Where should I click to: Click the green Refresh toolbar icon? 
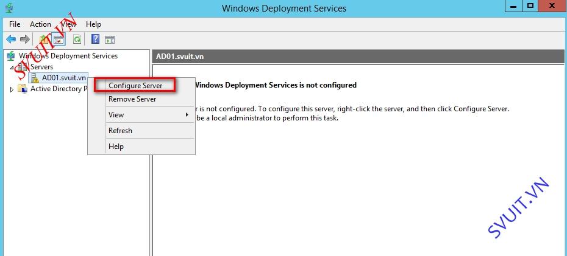tap(77, 40)
